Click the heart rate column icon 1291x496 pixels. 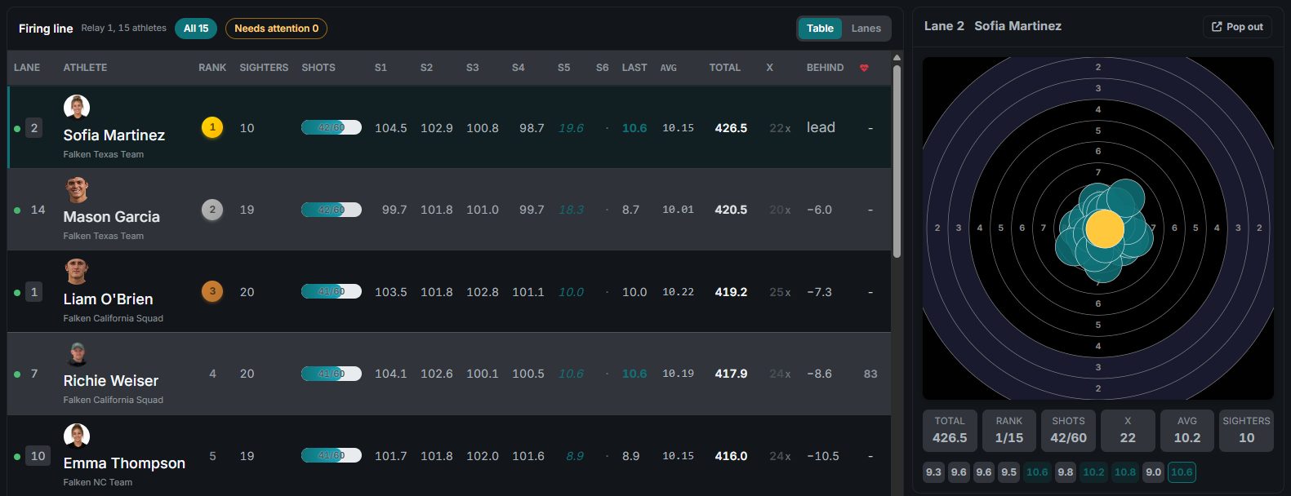tap(864, 68)
